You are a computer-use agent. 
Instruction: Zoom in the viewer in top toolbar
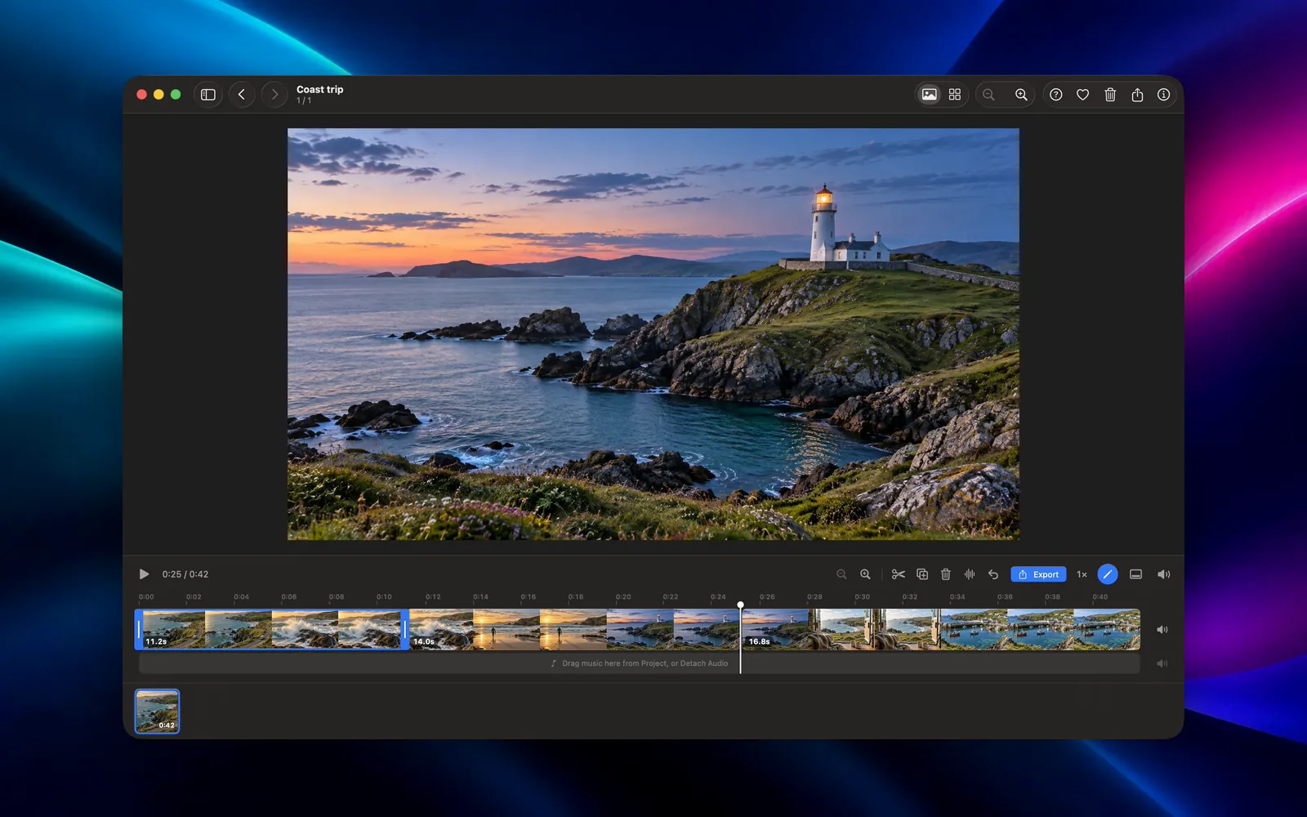click(1021, 95)
